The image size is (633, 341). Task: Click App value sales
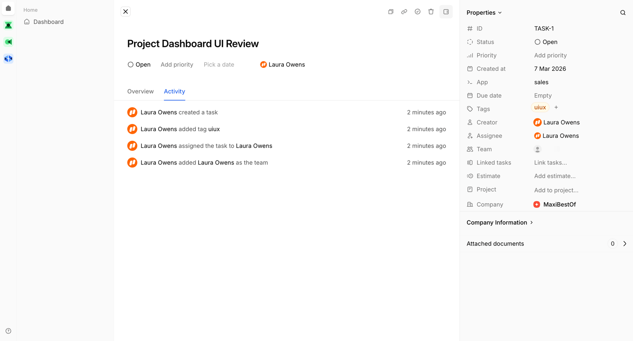tap(541, 82)
